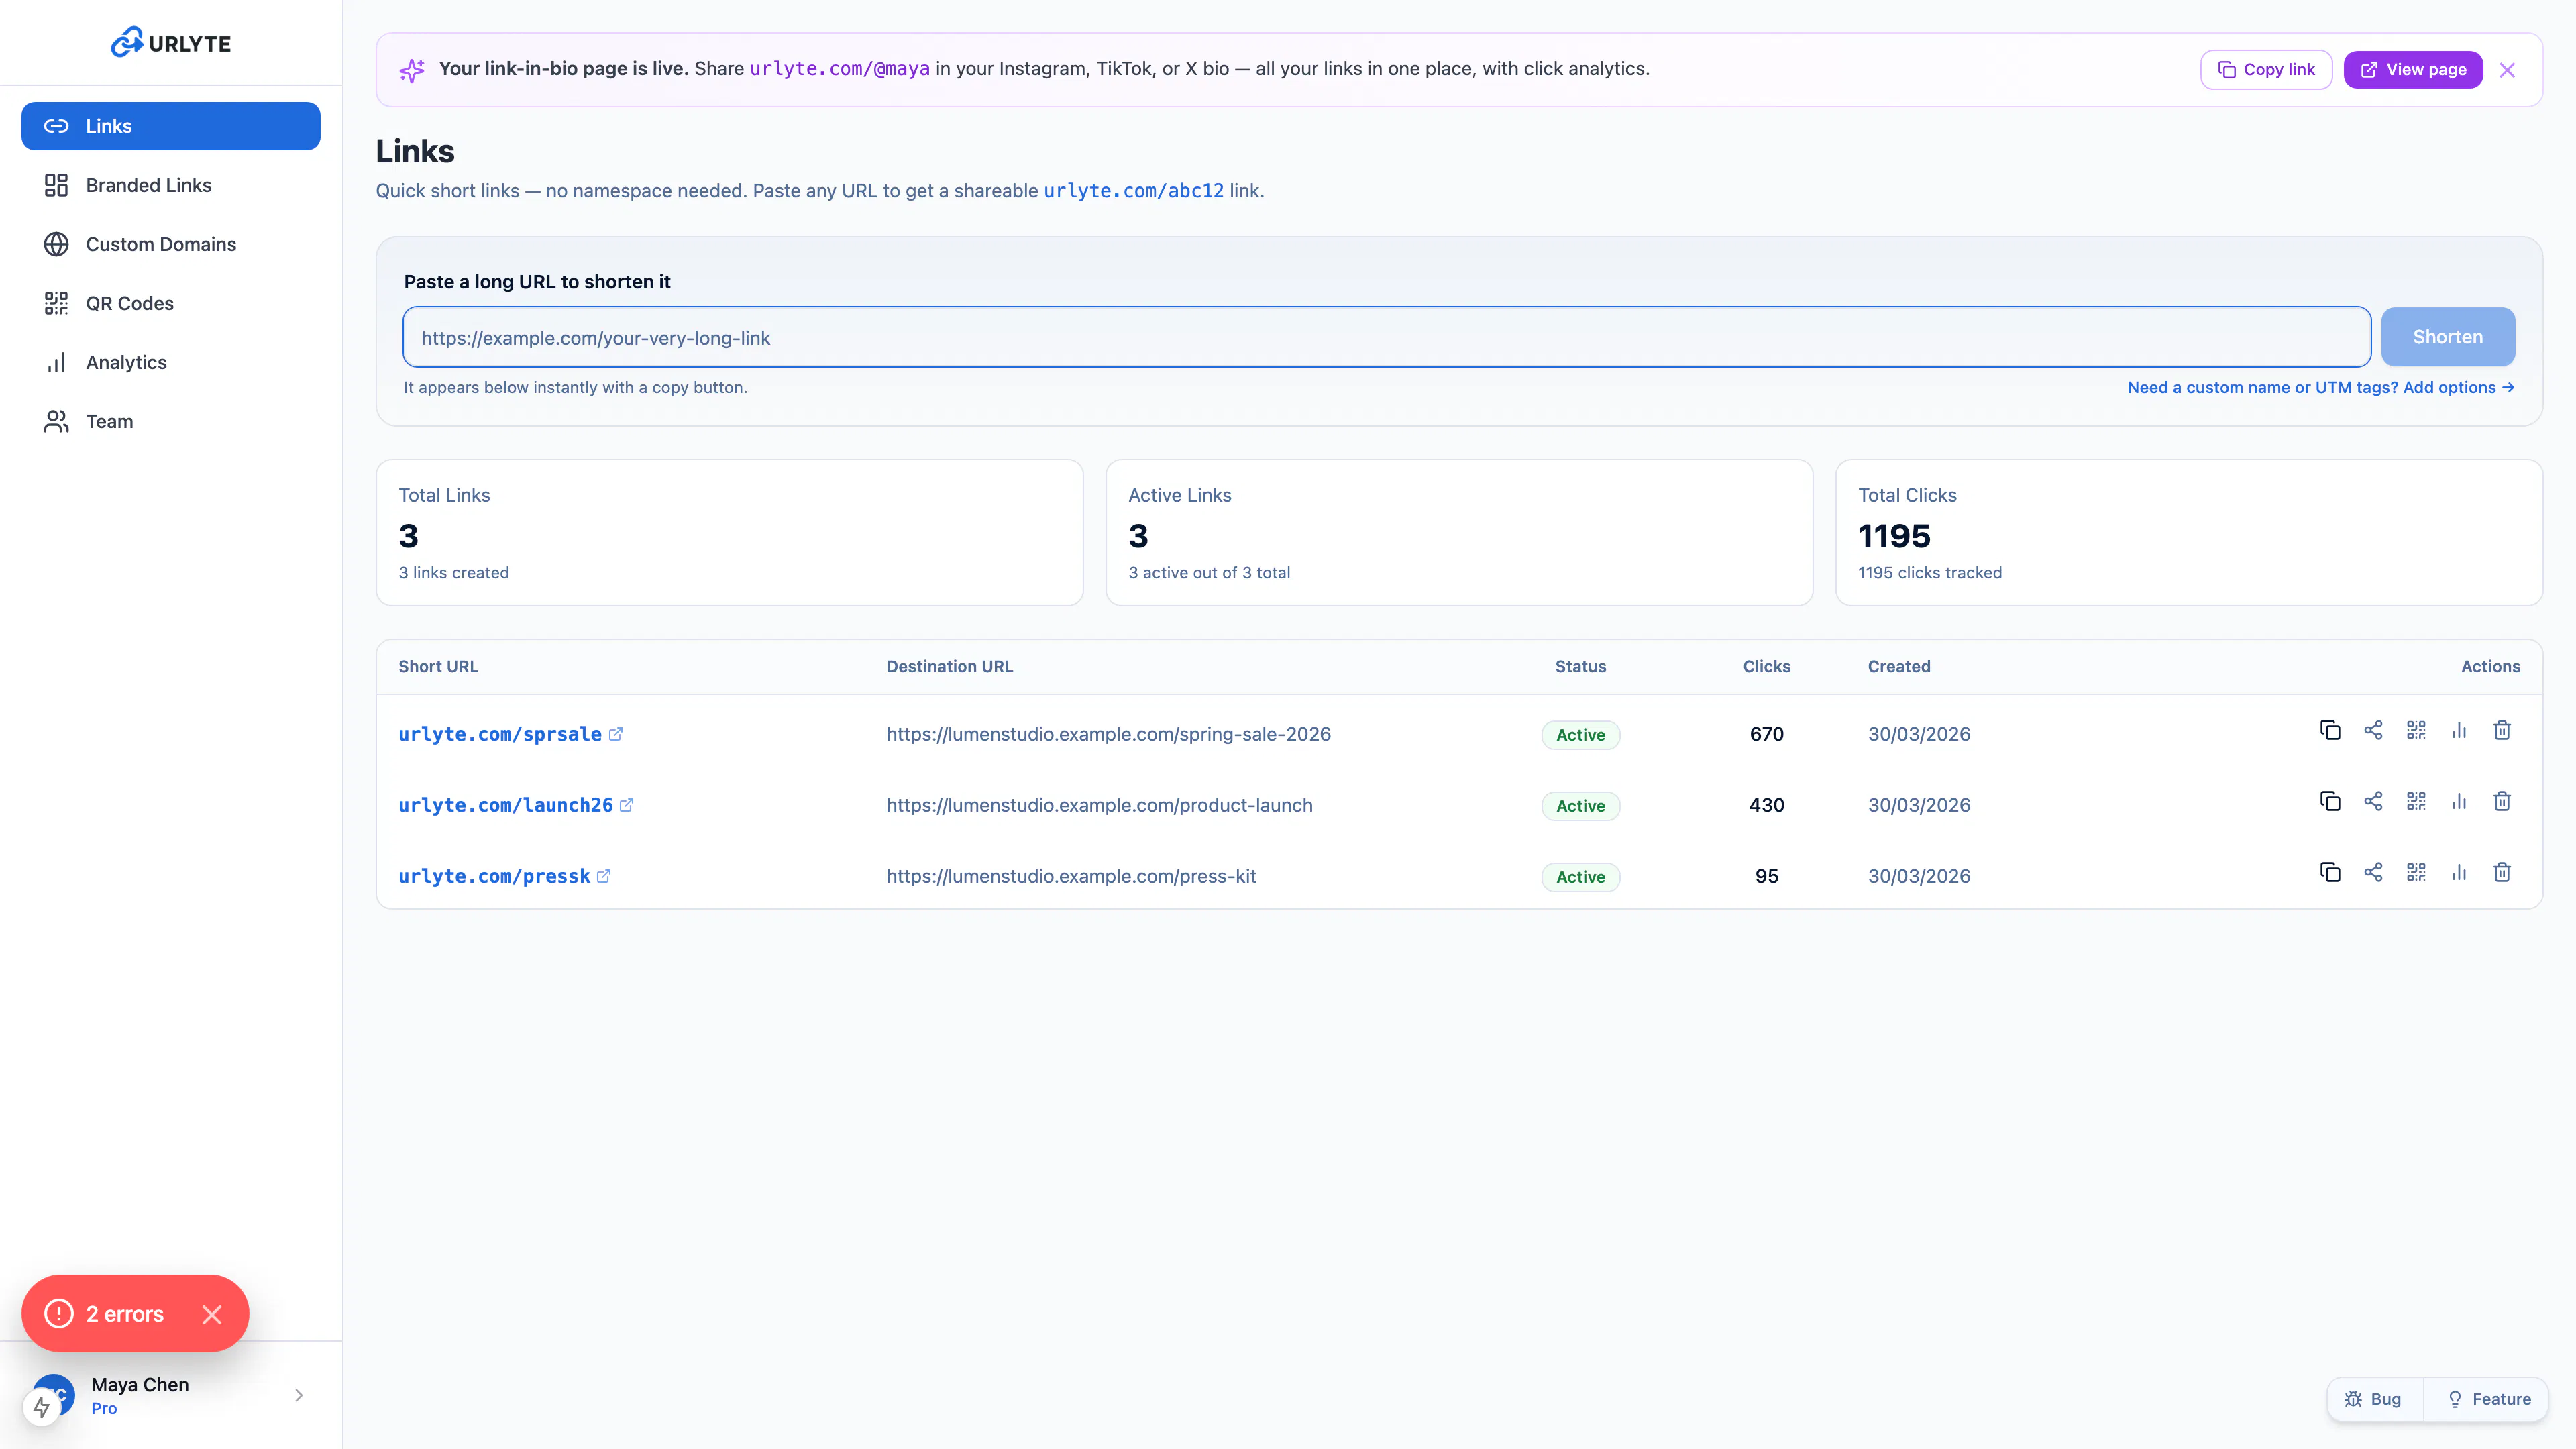Open the Links sidebar item
This screenshot has width=2576, height=1449.
click(x=171, y=126)
